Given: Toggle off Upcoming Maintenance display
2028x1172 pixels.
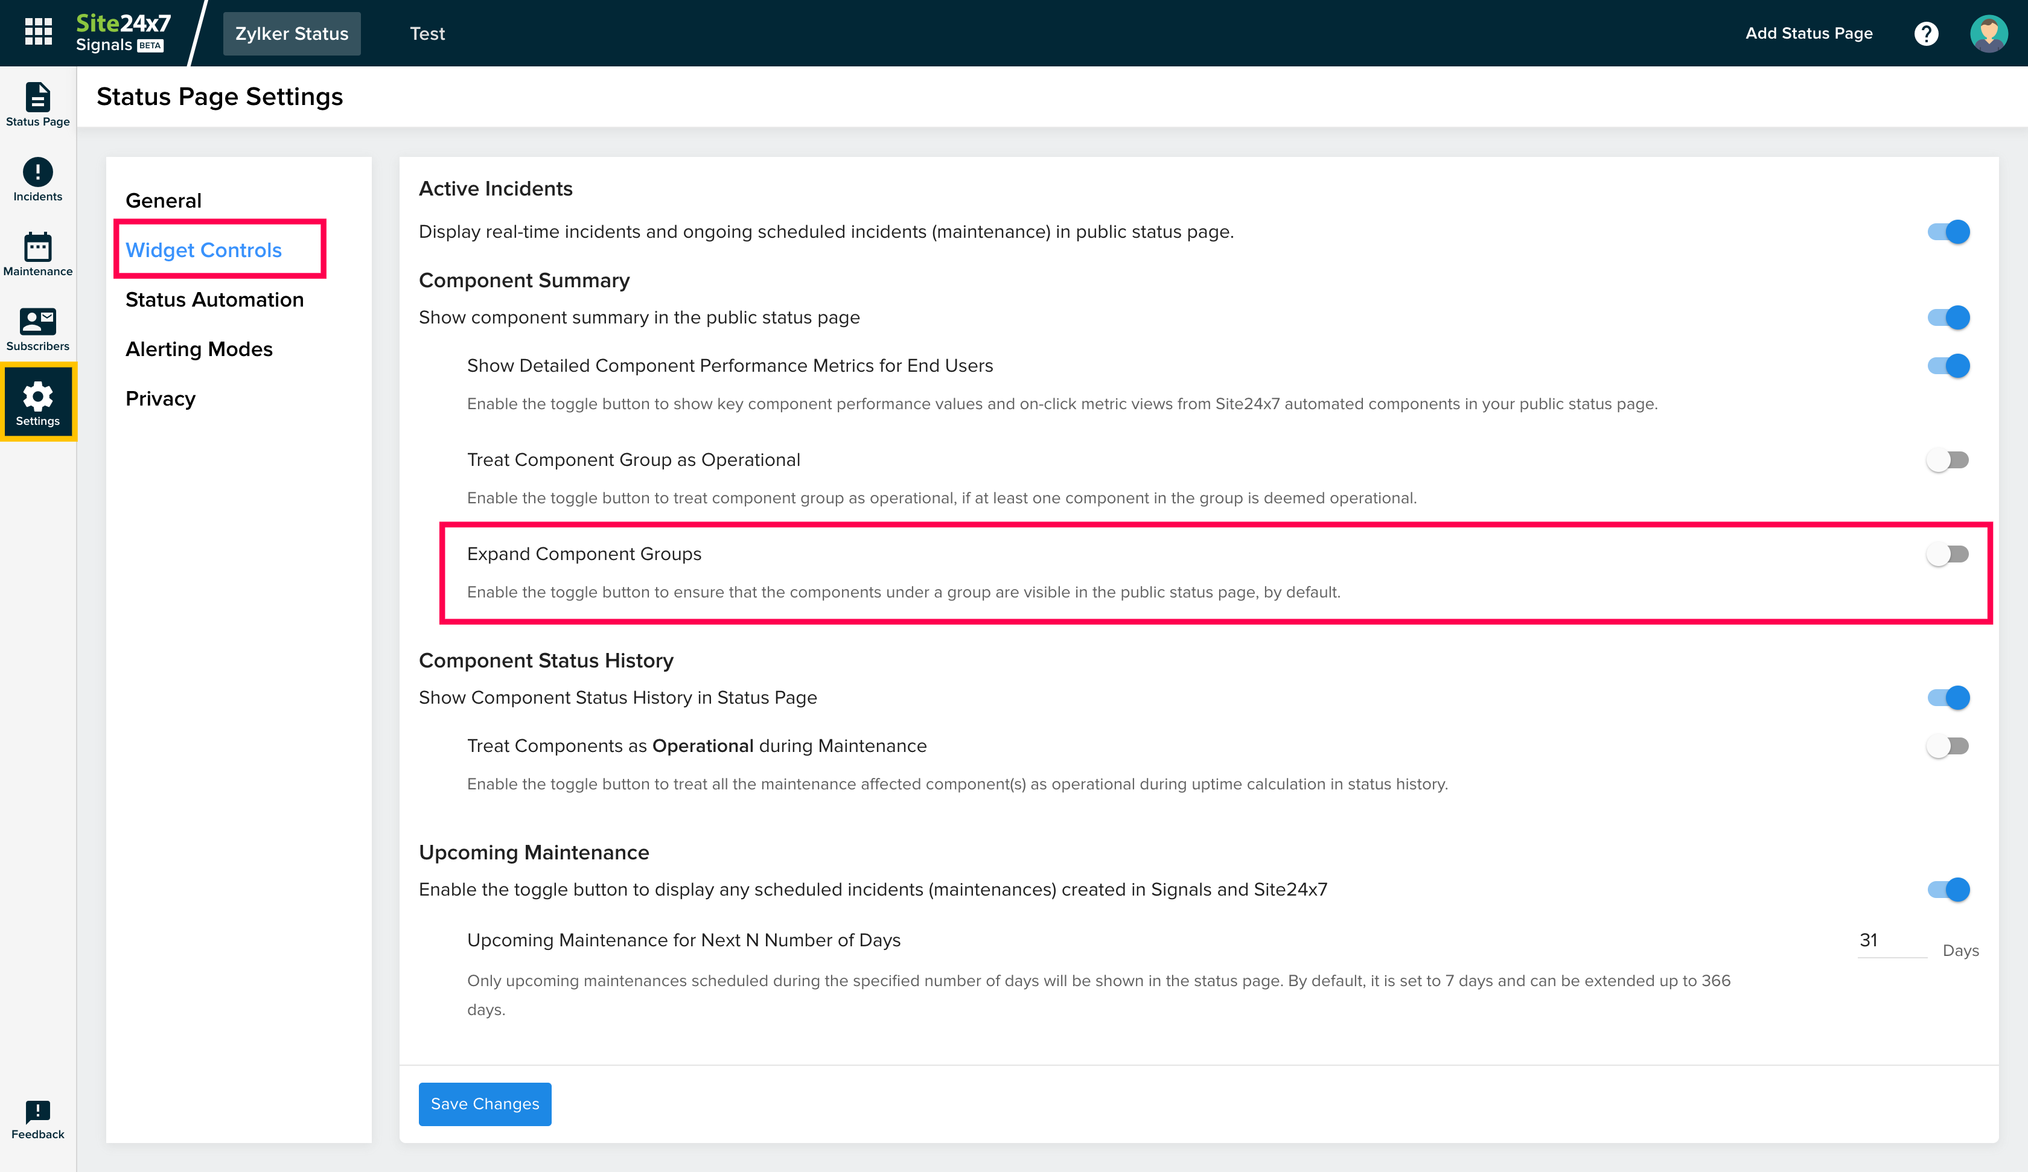Looking at the screenshot, I should [x=1948, y=890].
